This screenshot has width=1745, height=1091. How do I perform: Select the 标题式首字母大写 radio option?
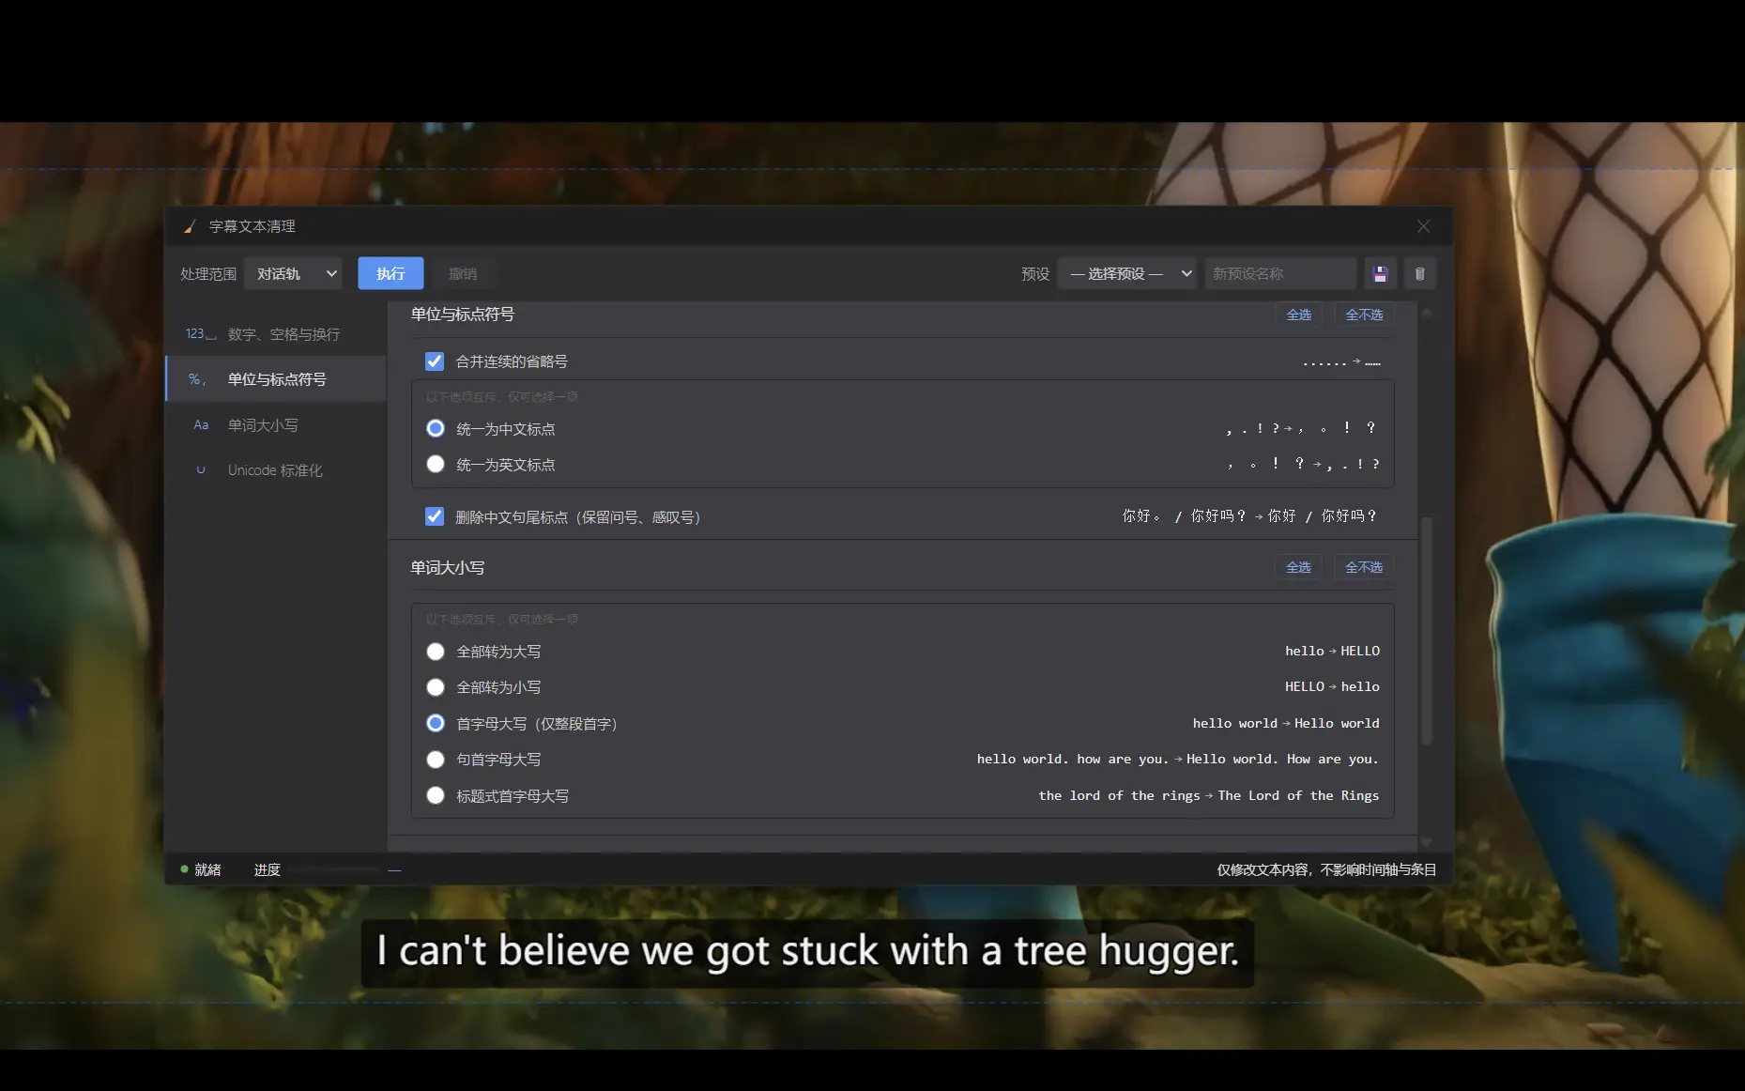pos(436,796)
